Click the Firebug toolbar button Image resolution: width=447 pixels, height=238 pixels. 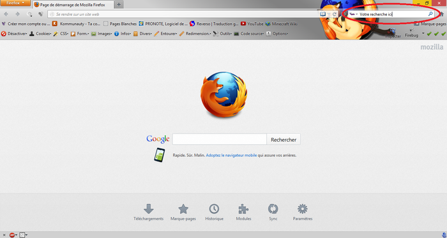pyautogui.click(x=411, y=33)
